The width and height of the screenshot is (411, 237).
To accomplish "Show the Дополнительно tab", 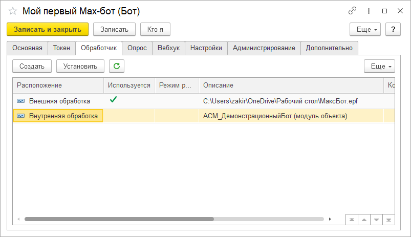I will coord(329,48).
